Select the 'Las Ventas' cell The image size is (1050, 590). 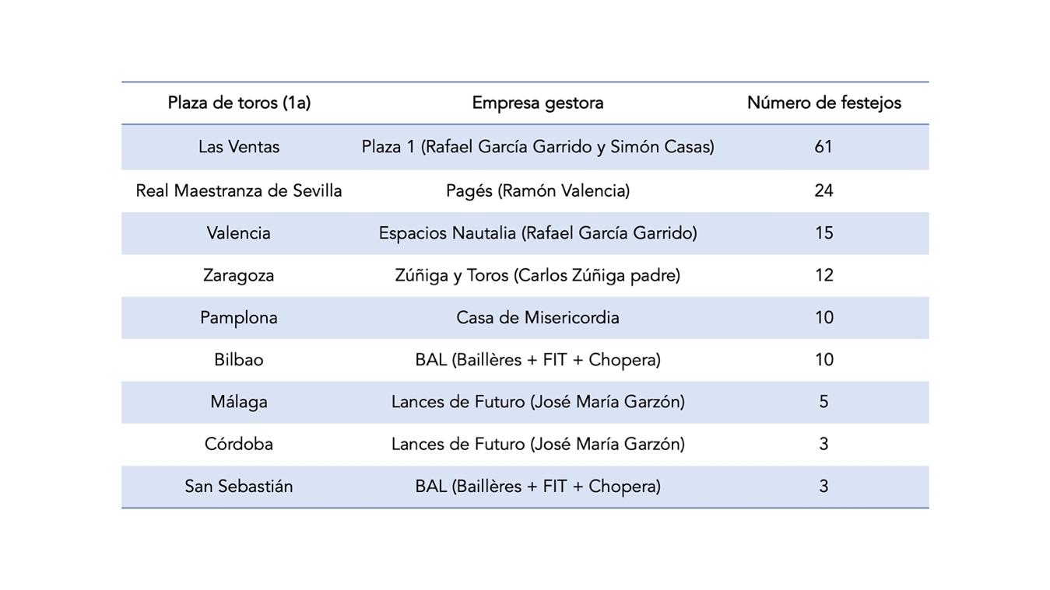239,147
